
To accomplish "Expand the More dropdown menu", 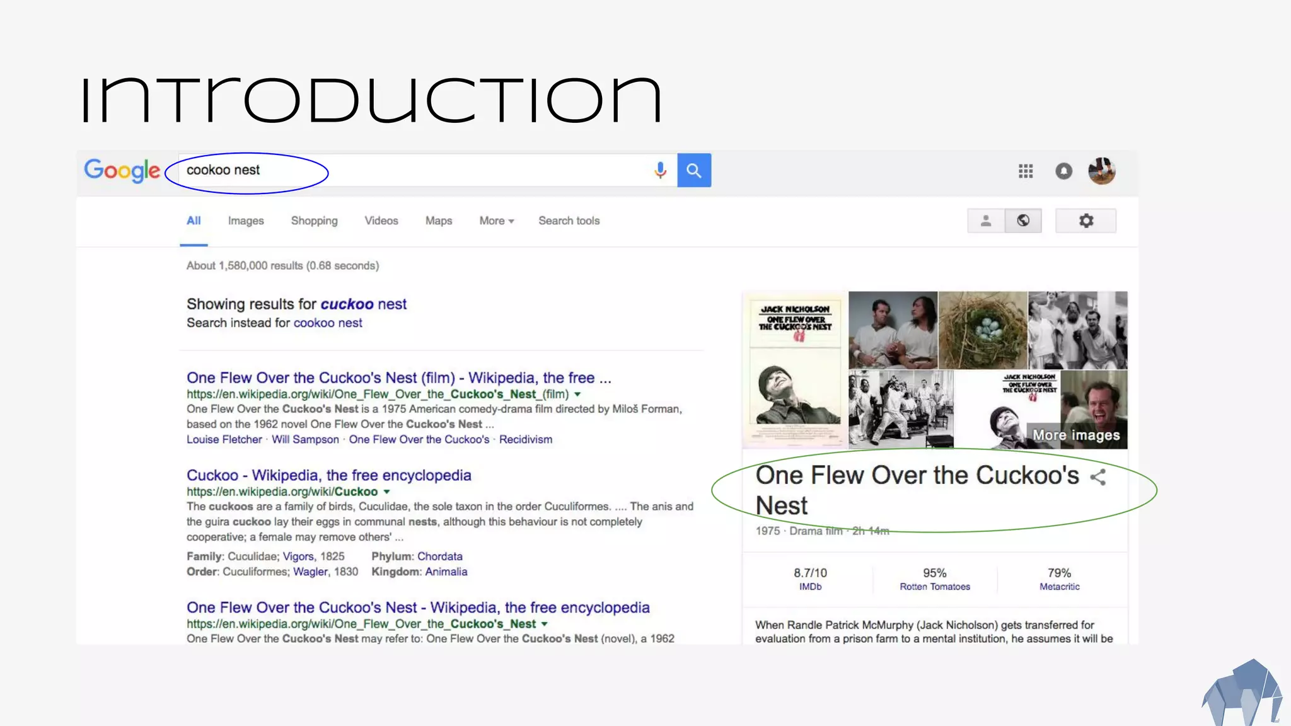I will tap(497, 221).
